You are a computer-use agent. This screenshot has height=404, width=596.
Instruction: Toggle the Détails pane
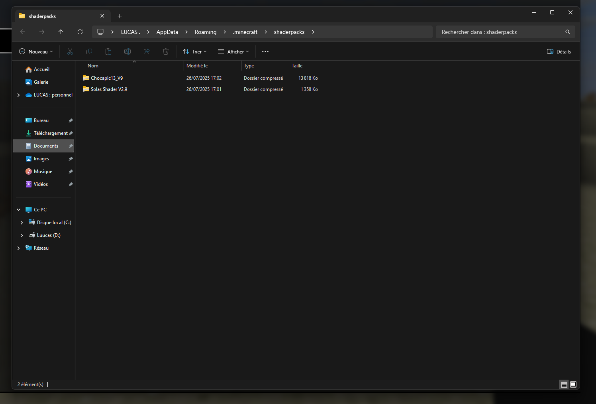559,51
